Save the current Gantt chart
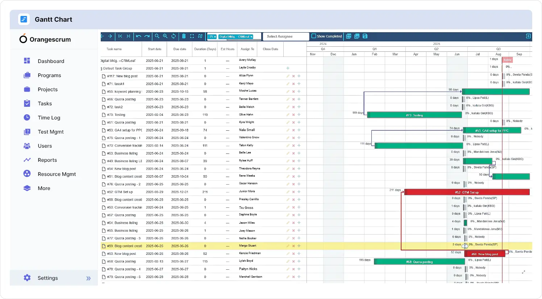This screenshot has width=542, height=299. [x=365, y=36]
